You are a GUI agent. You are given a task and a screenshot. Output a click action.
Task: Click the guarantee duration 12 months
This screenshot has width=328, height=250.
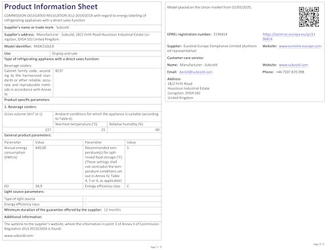coord(112,210)
